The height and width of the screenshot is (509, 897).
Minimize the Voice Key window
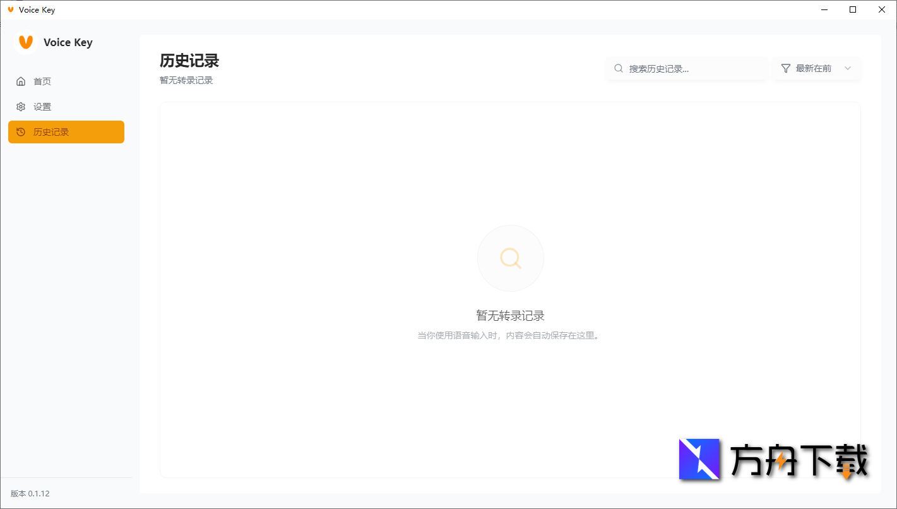point(824,9)
